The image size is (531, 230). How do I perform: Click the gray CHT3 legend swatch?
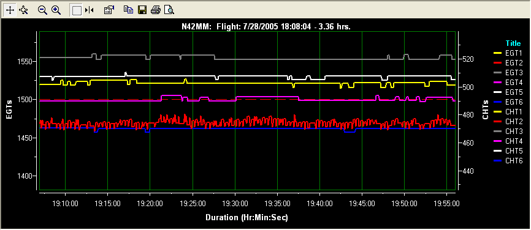(498, 131)
